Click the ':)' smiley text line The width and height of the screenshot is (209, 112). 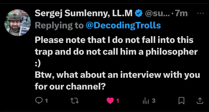click(x=38, y=63)
